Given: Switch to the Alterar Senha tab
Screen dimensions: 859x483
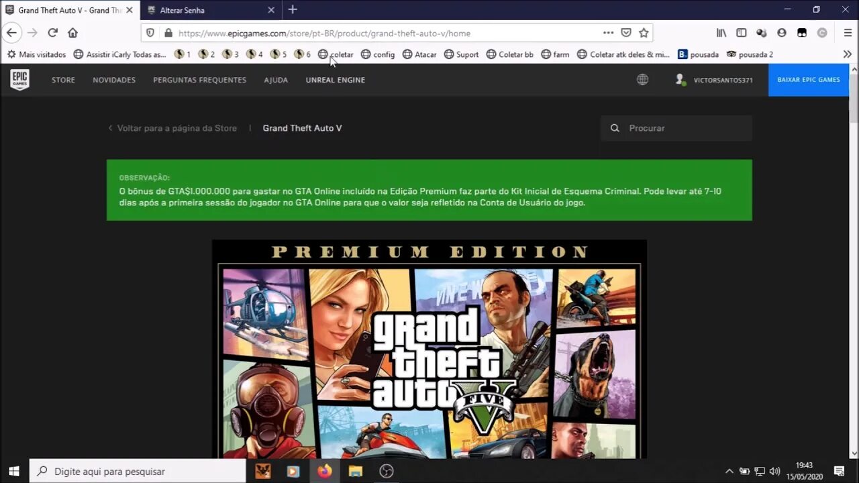Looking at the screenshot, I should pyautogui.click(x=211, y=10).
